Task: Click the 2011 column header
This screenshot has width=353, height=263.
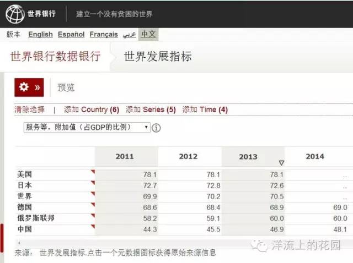Action: pos(125,157)
